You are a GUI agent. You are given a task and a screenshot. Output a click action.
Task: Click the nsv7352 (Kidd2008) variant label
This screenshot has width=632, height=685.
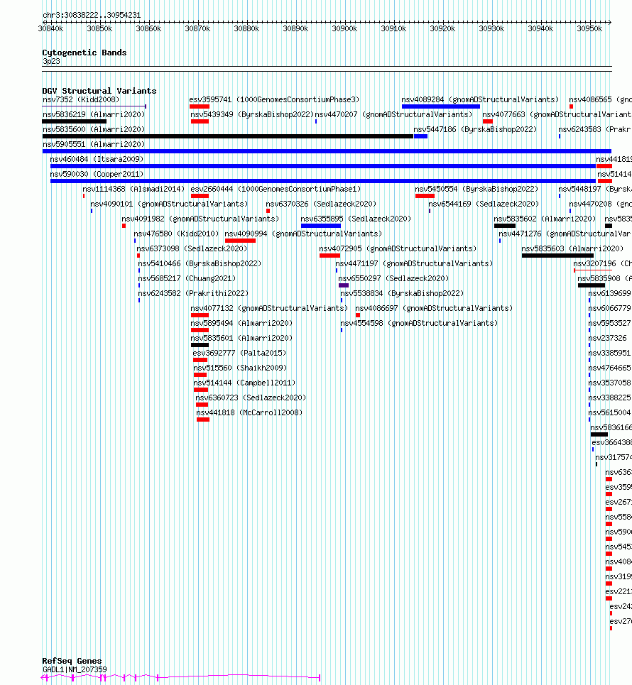(81, 99)
